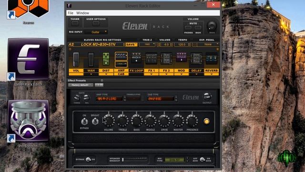Open the True-Z impedance dropdown
305x172 pixels.
(147, 44)
